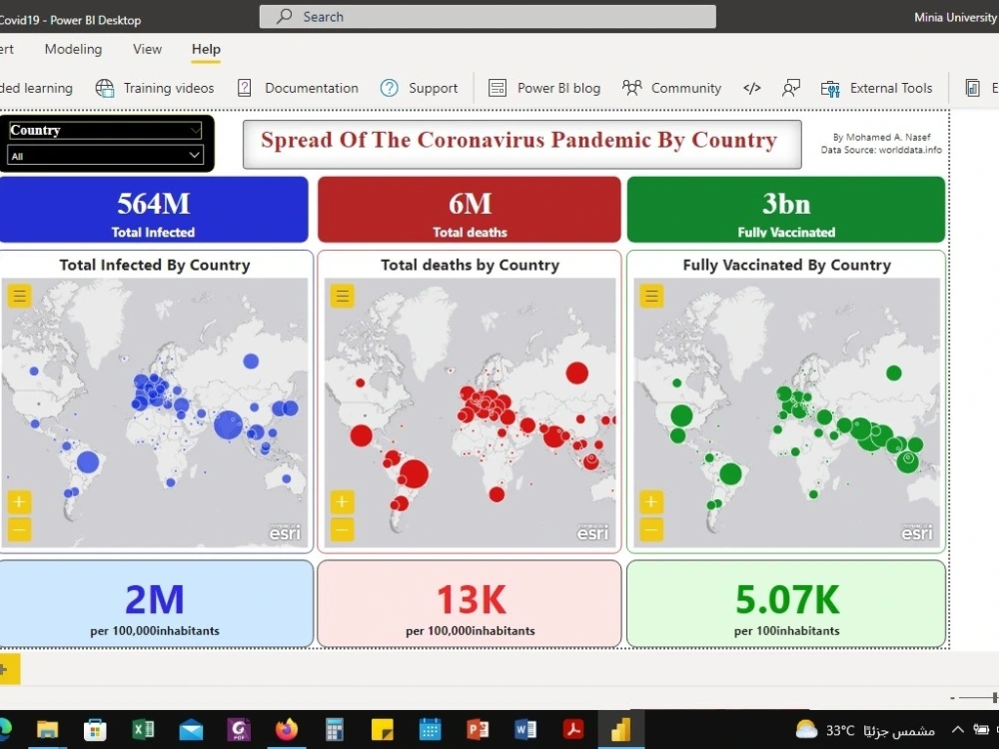Visit the Power BI Community

pyautogui.click(x=632, y=88)
